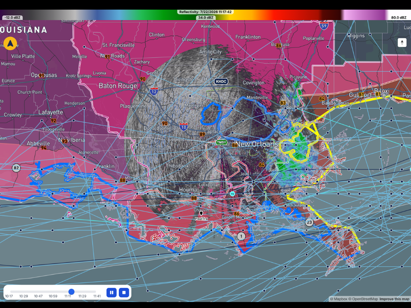Jump to the 10:29 timeline mark
411x308 pixels.
pyautogui.click(x=24, y=296)
